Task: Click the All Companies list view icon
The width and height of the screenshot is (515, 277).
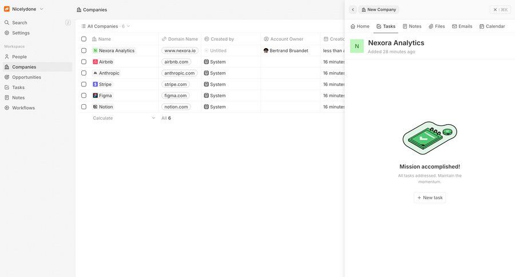Action: point(84,26)
